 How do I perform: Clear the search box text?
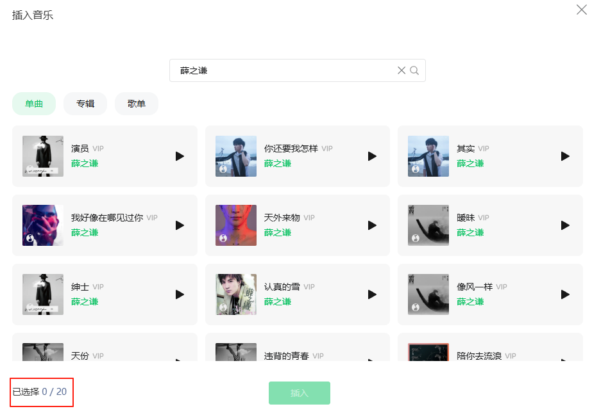402,70
